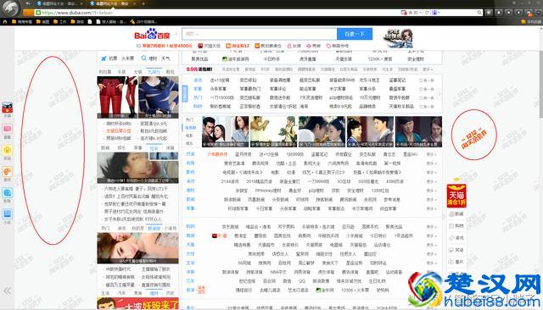The image size is (543, 310).
Task: Click the green security lock icon in the address bar
Action: coord(38,13)
